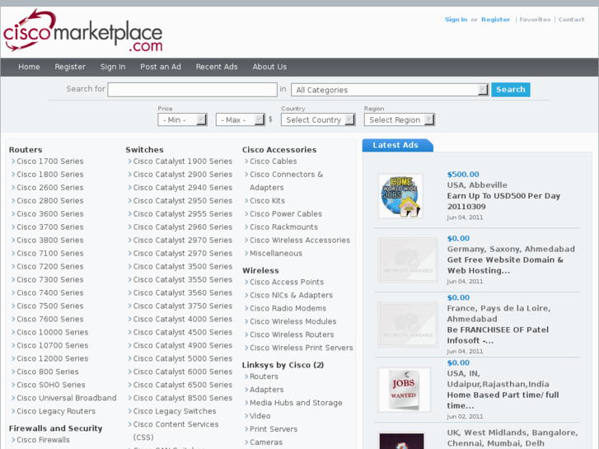Open the Min price dropdown
The image size is (599, 449).
[x=182, y=119]
